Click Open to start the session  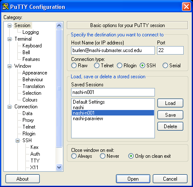[133, 179]
